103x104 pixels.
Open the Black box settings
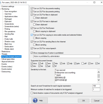pos(8,44)
